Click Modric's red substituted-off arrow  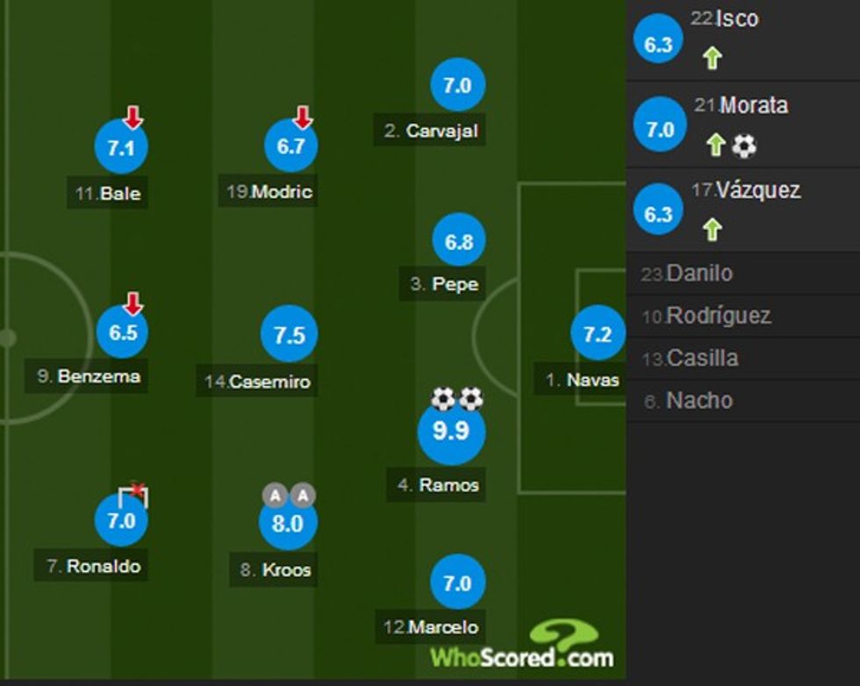[302, 117]
